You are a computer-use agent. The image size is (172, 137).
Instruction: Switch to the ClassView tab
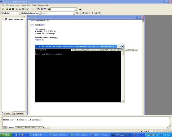pyautogui.click(x=7, y=113)
